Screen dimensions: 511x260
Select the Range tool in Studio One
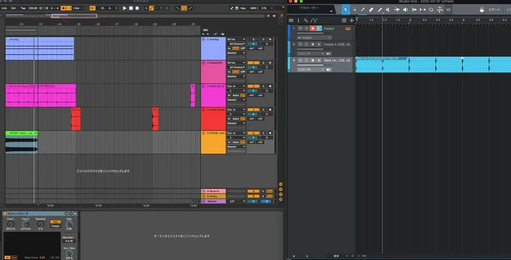(354, 9)
